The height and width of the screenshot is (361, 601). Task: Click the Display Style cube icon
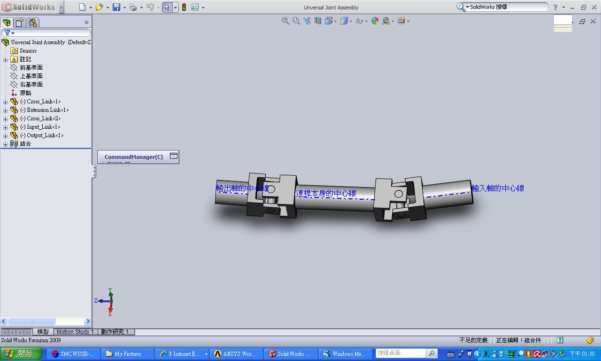[344, 21]
